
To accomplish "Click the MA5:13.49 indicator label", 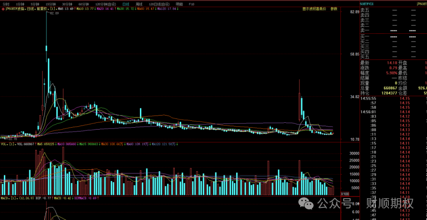I will tap(66, 9).
